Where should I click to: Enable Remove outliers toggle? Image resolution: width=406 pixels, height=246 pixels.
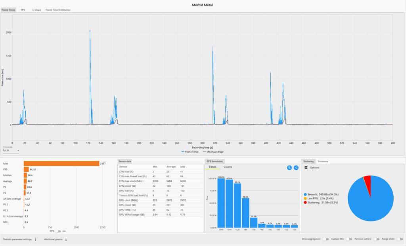click(376, 239)
